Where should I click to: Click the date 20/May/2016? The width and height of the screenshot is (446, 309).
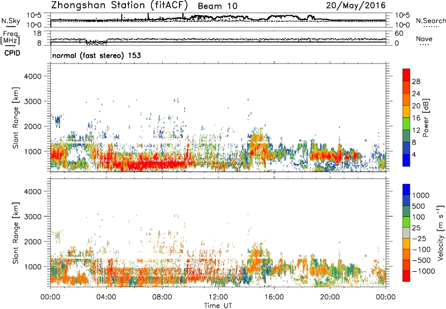(356, 6)
